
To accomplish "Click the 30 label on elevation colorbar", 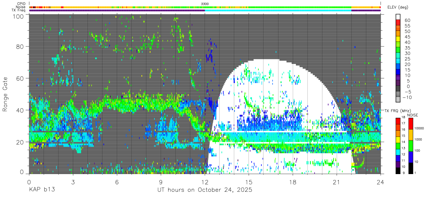I will 407,53.
